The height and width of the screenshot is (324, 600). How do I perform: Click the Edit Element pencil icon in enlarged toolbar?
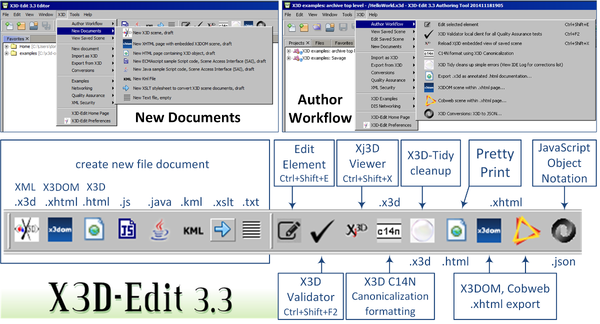point(289,230)
